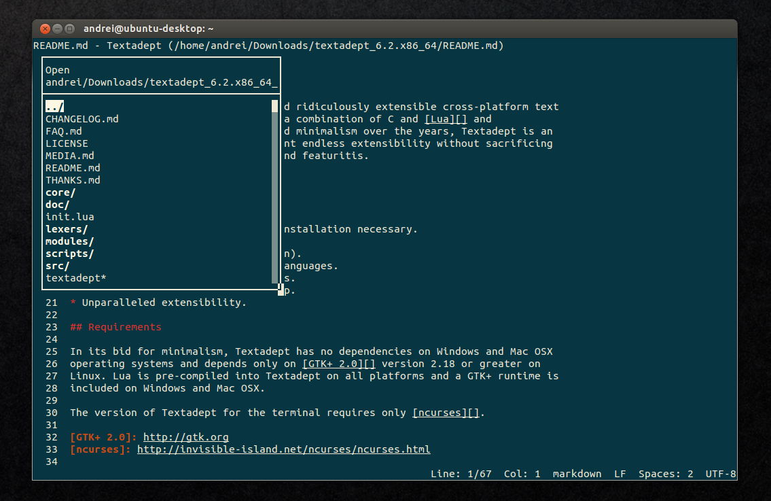Screen dimensions: 771x501
Task: Expand the doc/ directory
Action: tap(58, 204)
